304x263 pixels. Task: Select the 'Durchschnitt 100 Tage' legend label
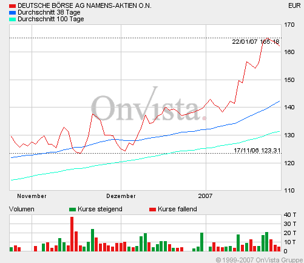point(51,19)
